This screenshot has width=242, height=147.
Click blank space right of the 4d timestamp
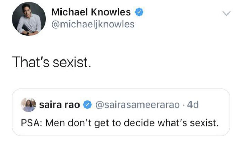[x=213, y=105]
